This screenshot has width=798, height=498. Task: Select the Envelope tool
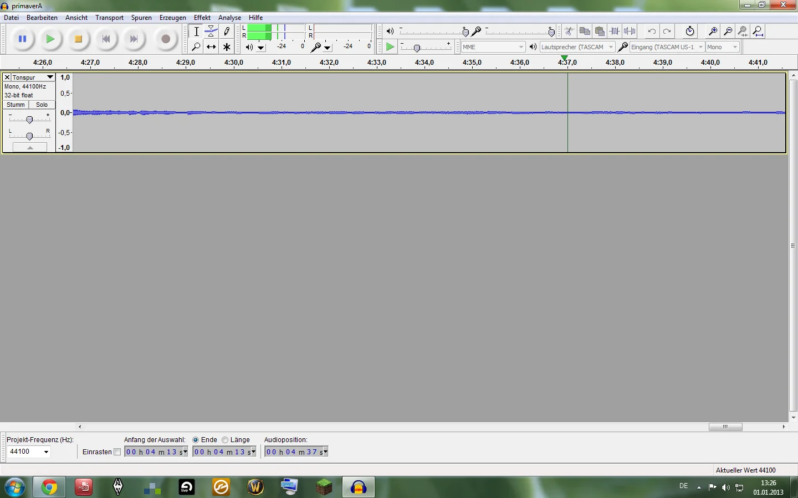coord(211,32)
